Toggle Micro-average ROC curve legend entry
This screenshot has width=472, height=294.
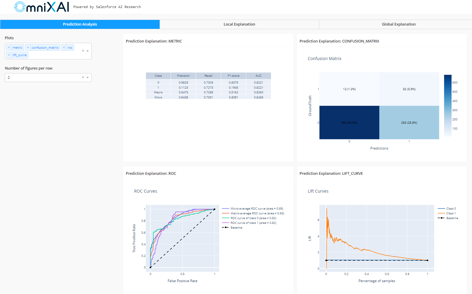(253, 209)
